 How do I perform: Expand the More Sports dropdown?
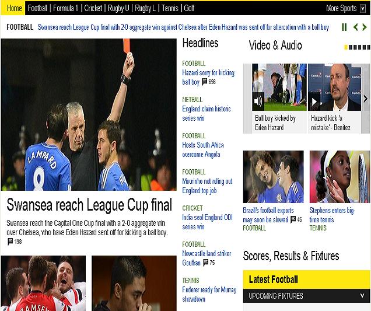point(362,9)
